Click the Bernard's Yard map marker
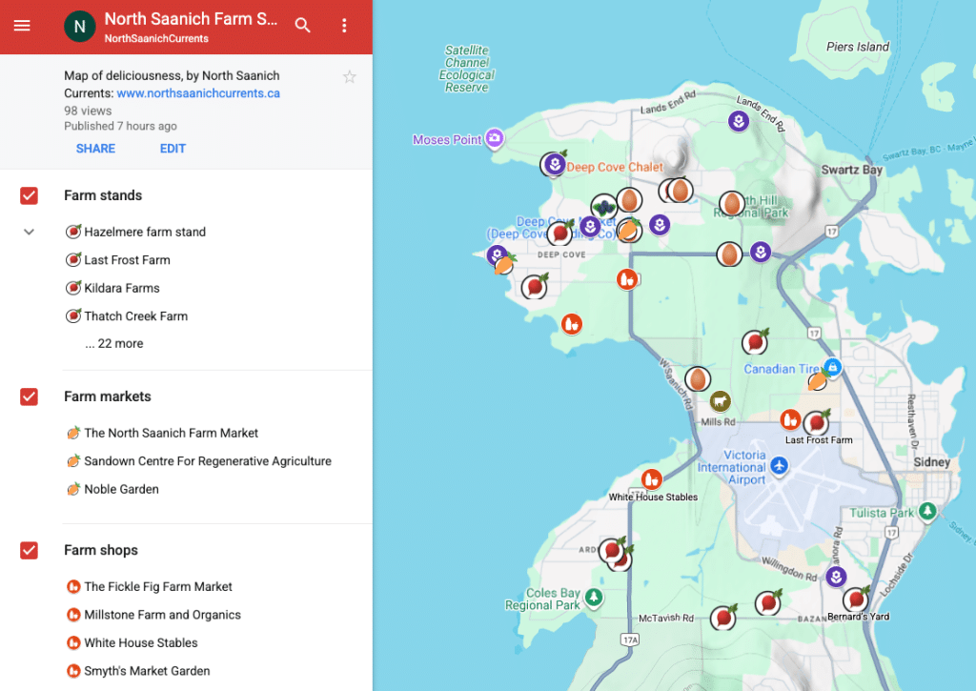This screenshot has height=691, width=976. point(856,599)
